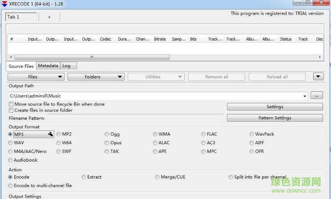The height and width of the screenshot is (199, 331).
Task: Select AIFF output format
Action: (252, 143)
